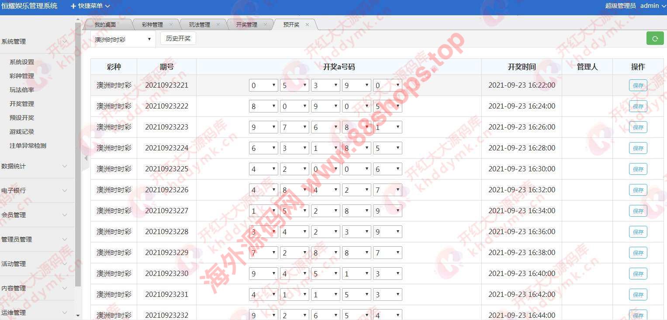This screenshot has height=320, width=667.
Task: Switch to the 我的桌面 tab
Action: click(x=105, y=25)
